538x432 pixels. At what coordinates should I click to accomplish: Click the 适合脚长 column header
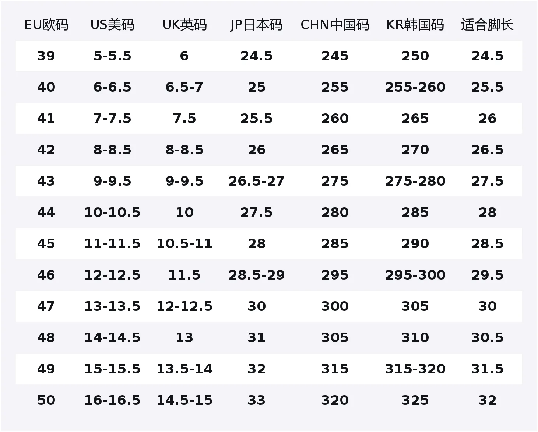click(x=487, y=25)
